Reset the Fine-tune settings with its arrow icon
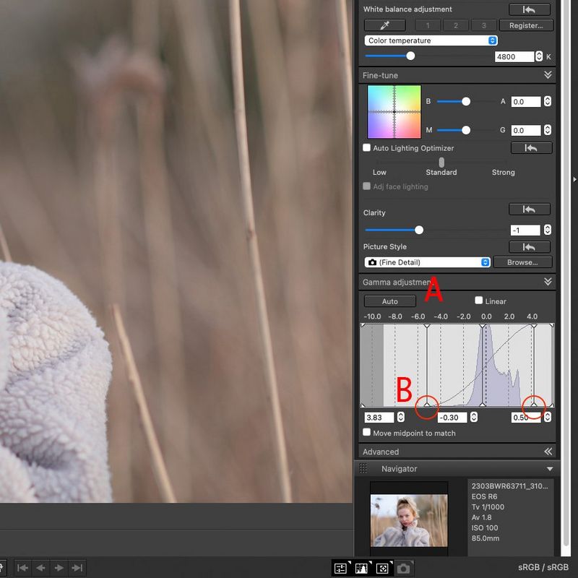Viewport: 578px width, 578px height. click(x=530, y=148)
